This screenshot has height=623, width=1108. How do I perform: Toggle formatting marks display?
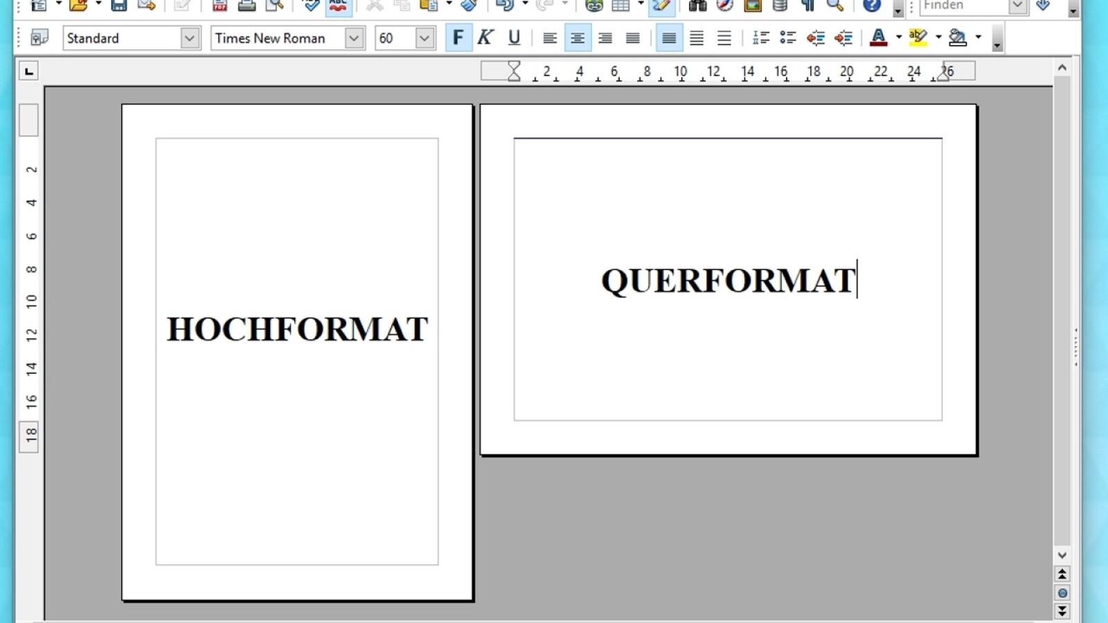pos(807,6)
